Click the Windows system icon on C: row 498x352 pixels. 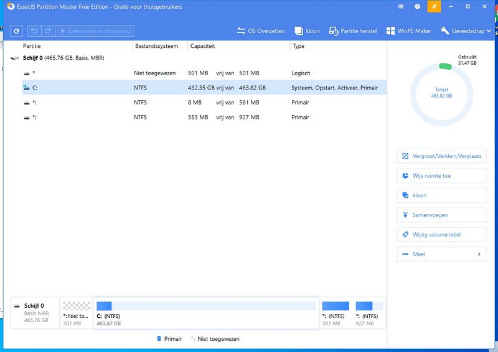click(x=27, y=88)
